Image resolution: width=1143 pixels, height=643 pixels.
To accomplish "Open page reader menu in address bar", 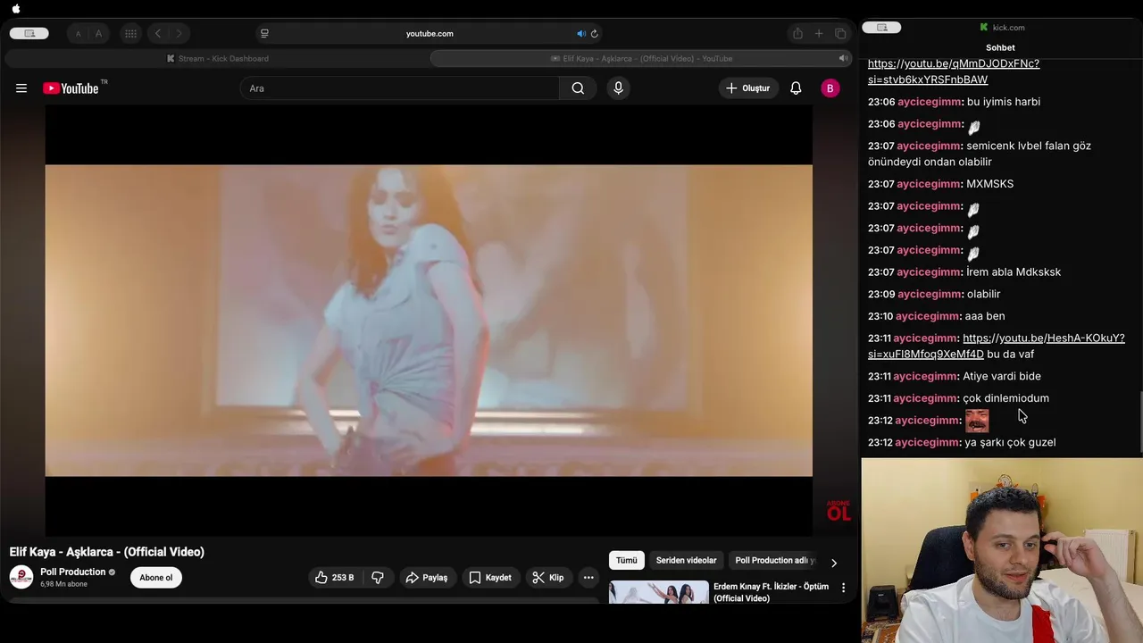I will point(264,34).
